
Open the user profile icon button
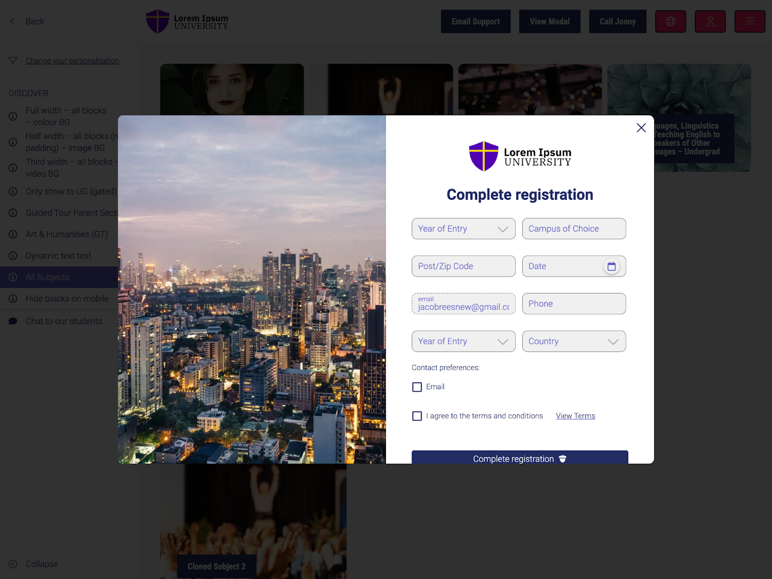pyautogui.click(x=710, y=21)
